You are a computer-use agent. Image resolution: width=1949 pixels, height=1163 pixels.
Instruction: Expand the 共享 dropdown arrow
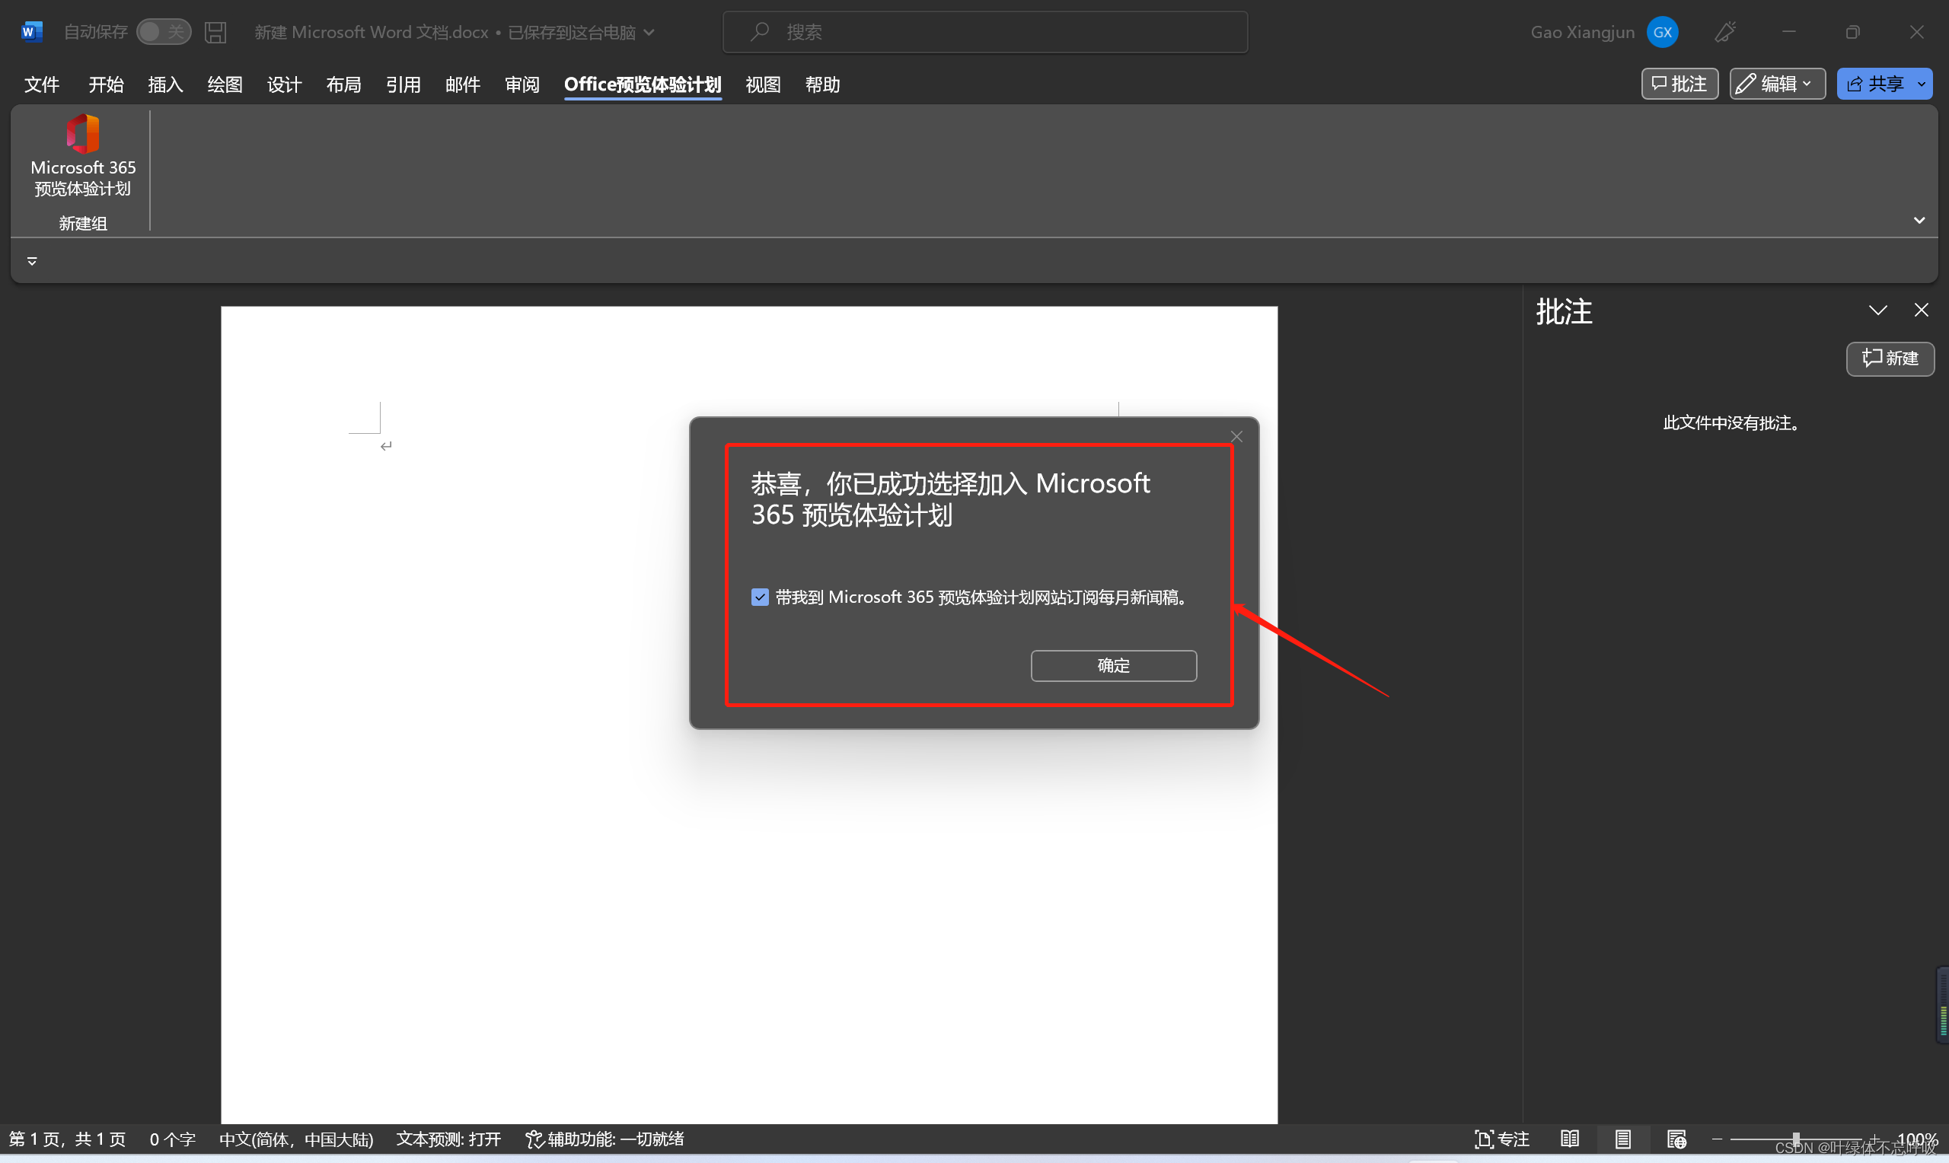tap(1922, 84)
